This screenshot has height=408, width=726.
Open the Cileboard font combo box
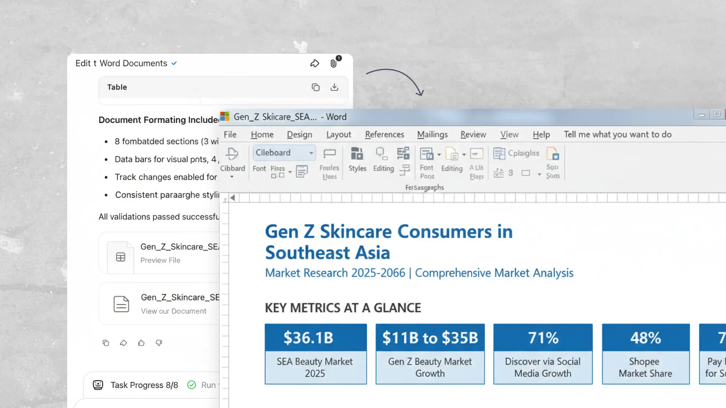tap(284, 153)
